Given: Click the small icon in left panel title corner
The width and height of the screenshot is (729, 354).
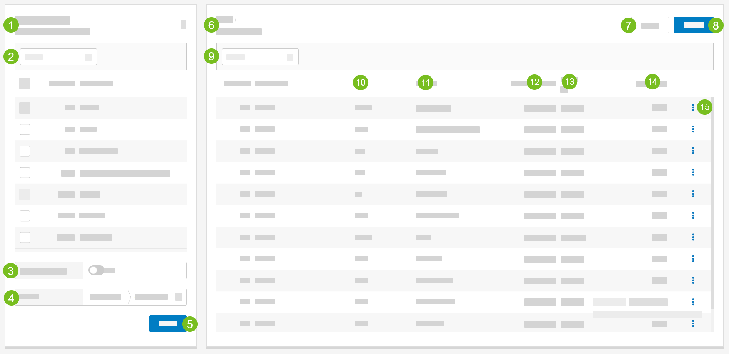Looking at the screenshot, I should click(183, 25).
